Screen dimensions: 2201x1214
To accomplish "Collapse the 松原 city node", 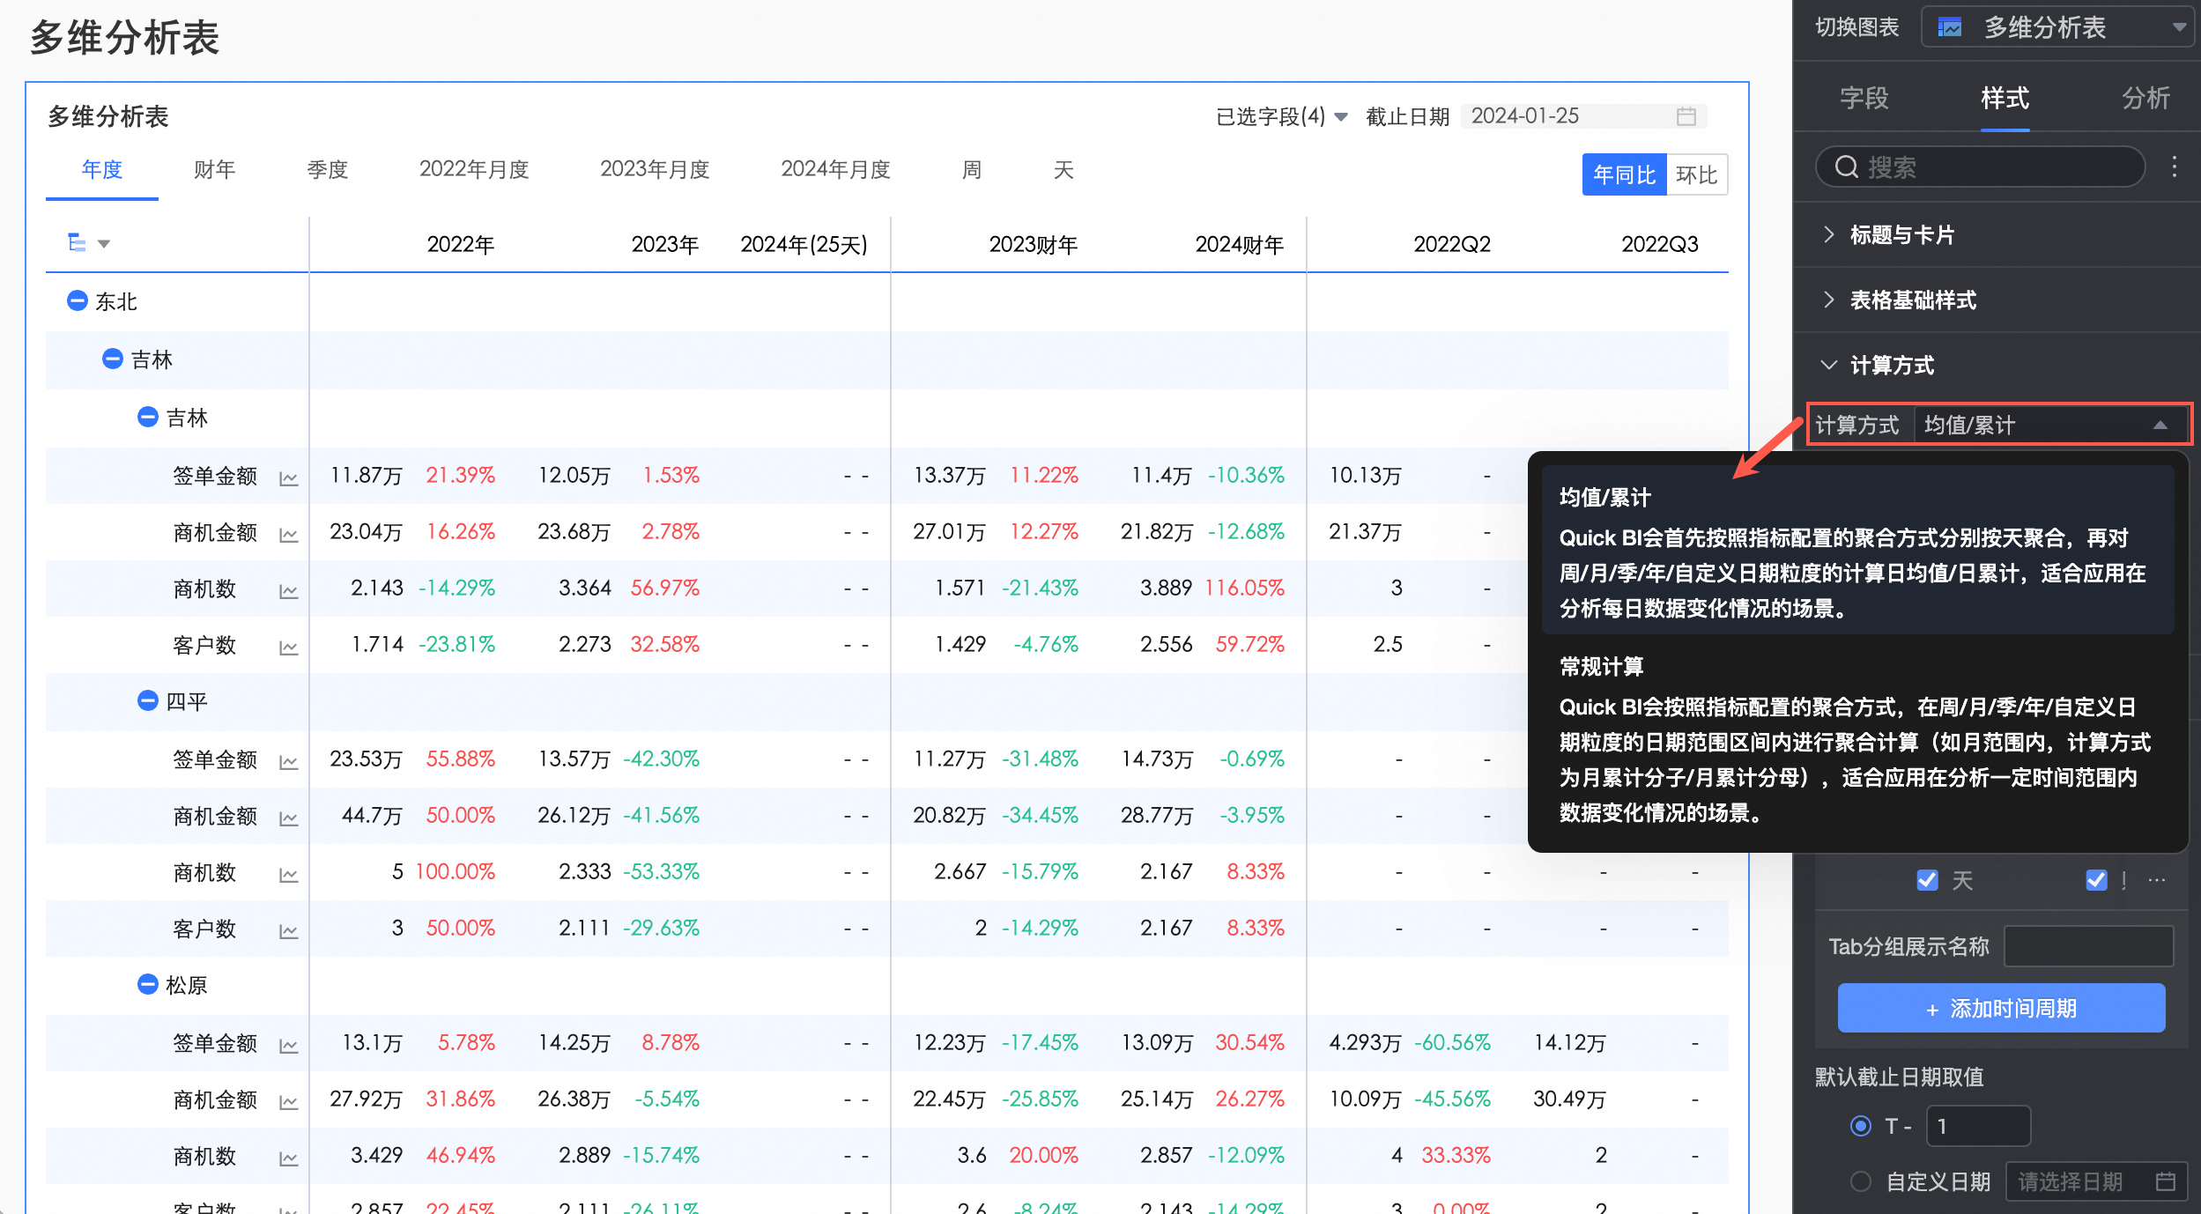I will point(148,984).
